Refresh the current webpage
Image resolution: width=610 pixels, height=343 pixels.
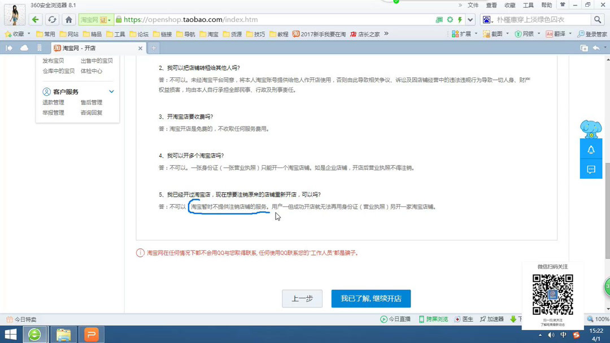tap(53, 19)
